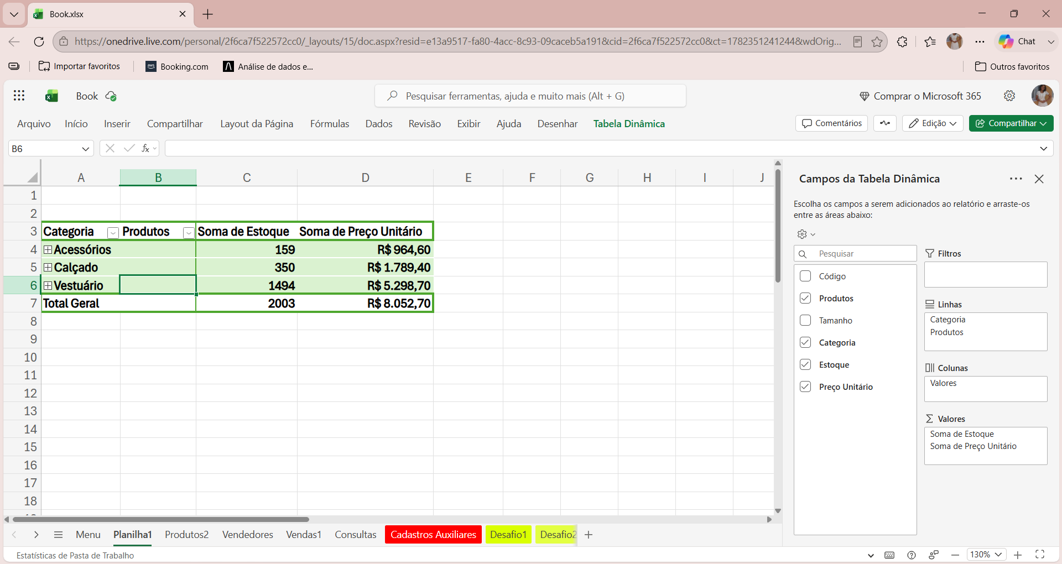Open Excel settings gear icon

pos(1009,96)
